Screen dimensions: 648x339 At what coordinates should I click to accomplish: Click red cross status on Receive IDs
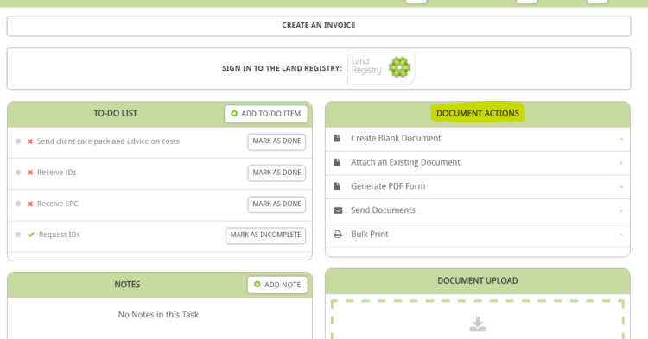(x=30, y=173)
